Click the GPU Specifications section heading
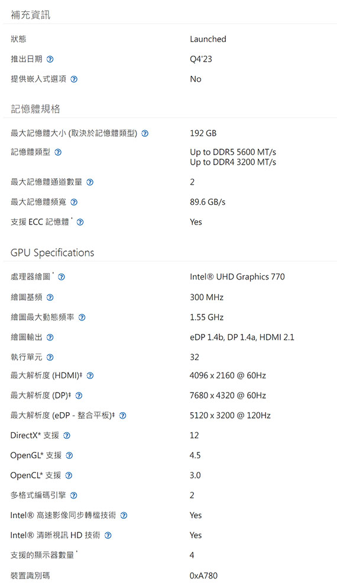Viewport: 337px width, 588px height. (x=53, y=253)
